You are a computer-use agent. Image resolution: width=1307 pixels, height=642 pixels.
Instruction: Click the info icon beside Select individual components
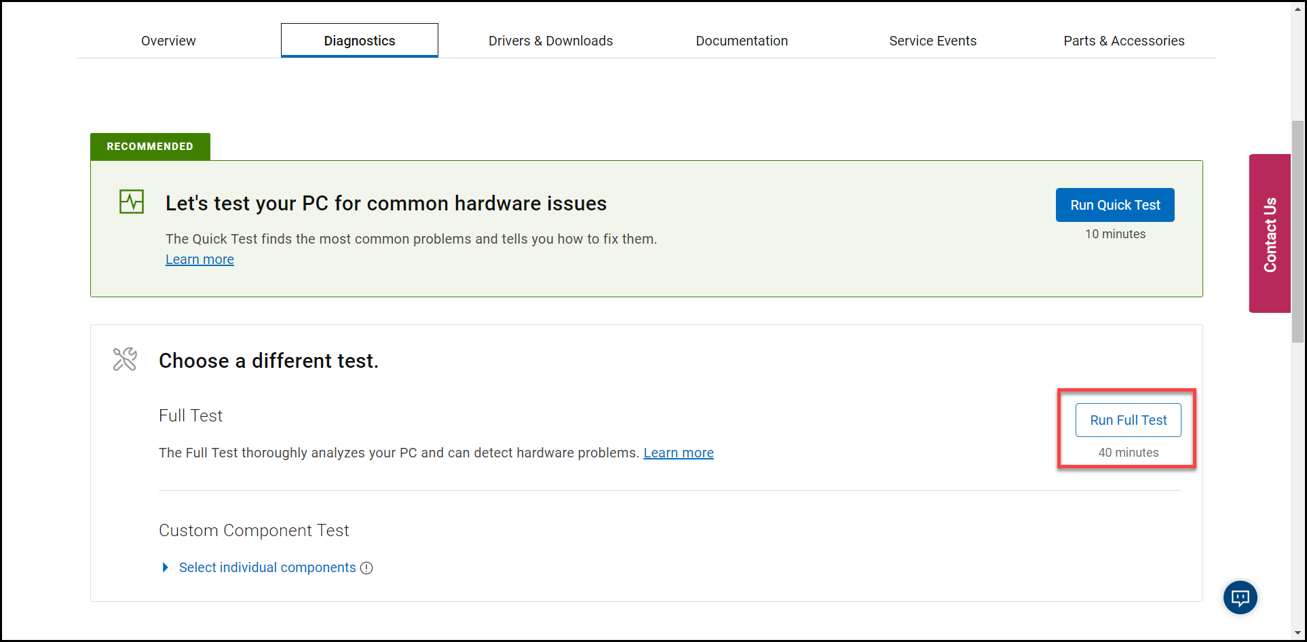[x=366, y=567]
